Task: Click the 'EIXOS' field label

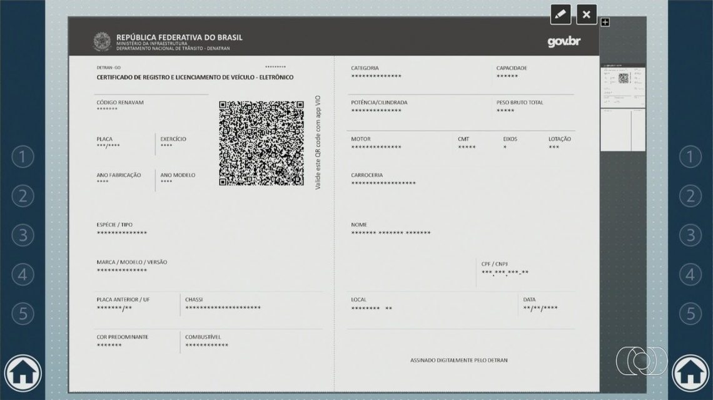Action: (510, 139)
